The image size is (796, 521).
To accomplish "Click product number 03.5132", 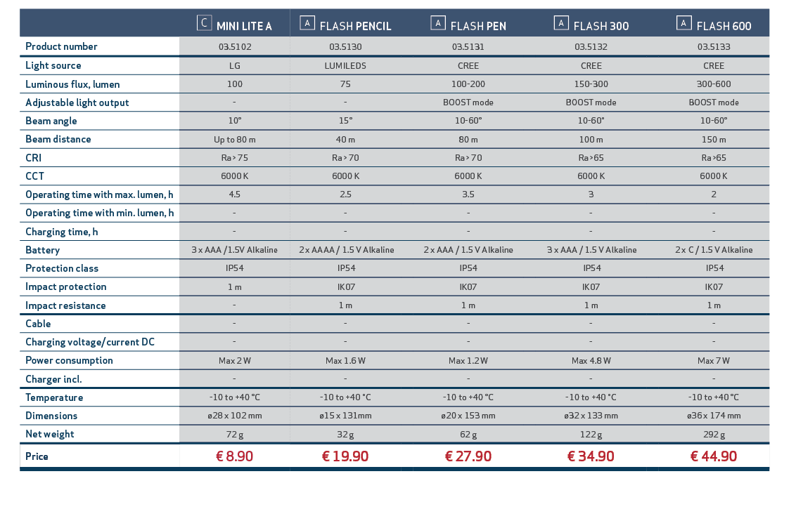I will click(x=591, y=47).
